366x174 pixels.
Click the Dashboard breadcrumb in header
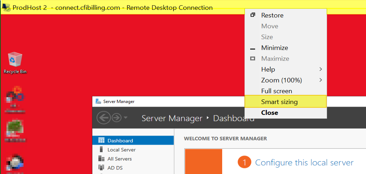pos(234,118)
